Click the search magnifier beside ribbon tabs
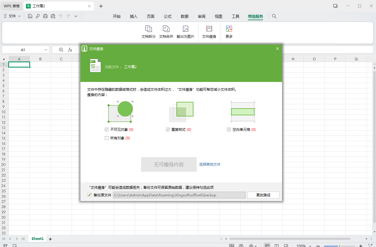The image size is (376, 247). click(x=274, y=16)
